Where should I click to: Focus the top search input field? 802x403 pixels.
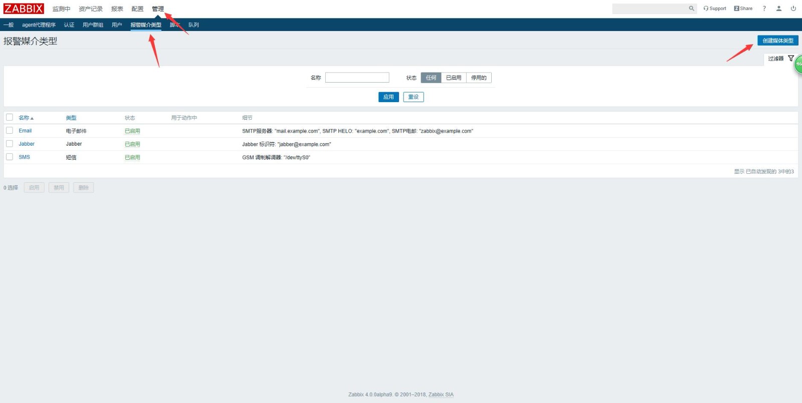[650, 9]
